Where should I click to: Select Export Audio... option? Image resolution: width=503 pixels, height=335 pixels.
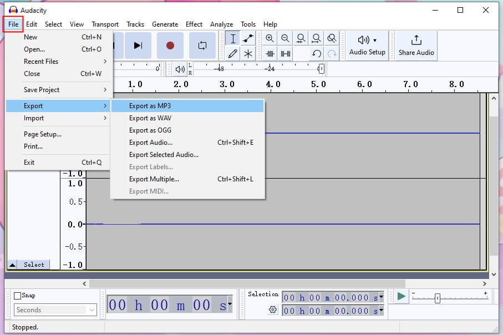[x=187, y=142]
